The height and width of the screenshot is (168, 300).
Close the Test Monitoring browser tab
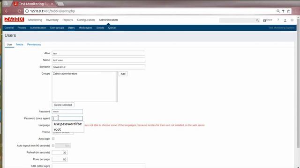coord(52,4)
